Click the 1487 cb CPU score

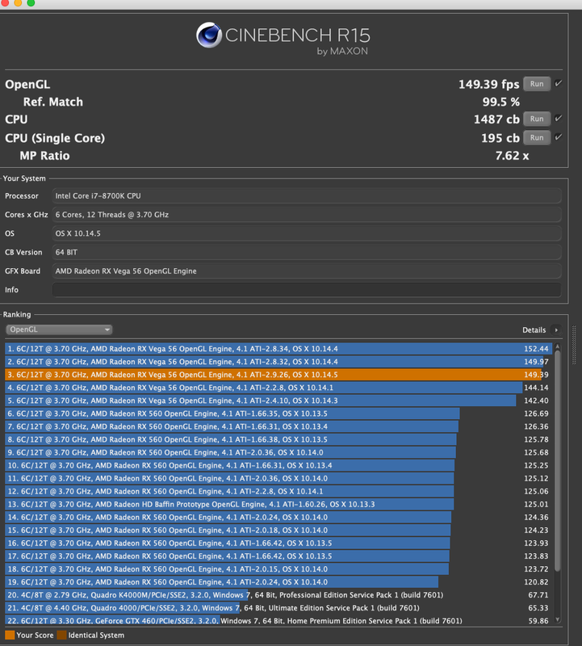pos(496,120)
